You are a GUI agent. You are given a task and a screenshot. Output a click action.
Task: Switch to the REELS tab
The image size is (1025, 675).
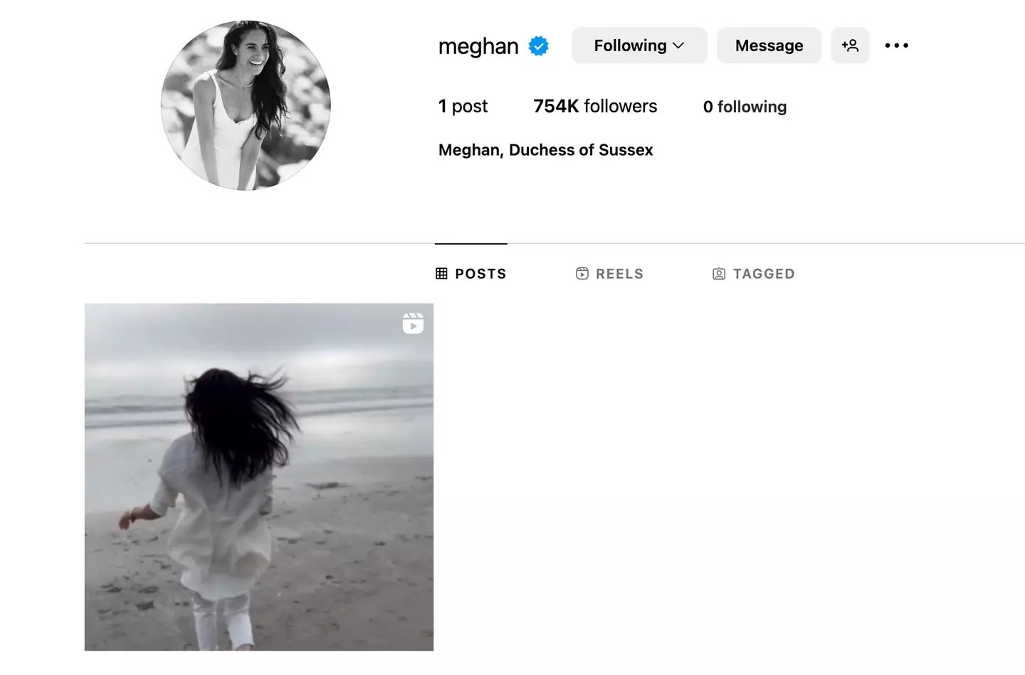610,274
